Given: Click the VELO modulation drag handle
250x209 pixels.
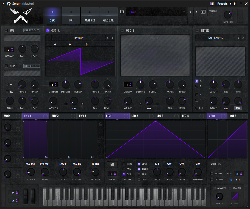Looking at the screenshot, I should pyautogui.click(x=223, y=116).
